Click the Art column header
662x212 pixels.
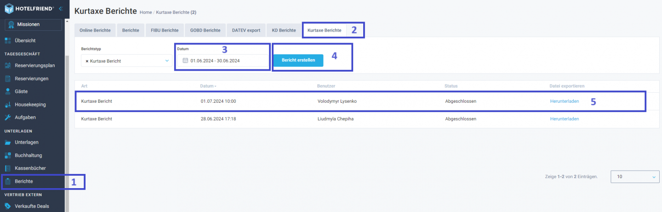[x=84, y=86]
